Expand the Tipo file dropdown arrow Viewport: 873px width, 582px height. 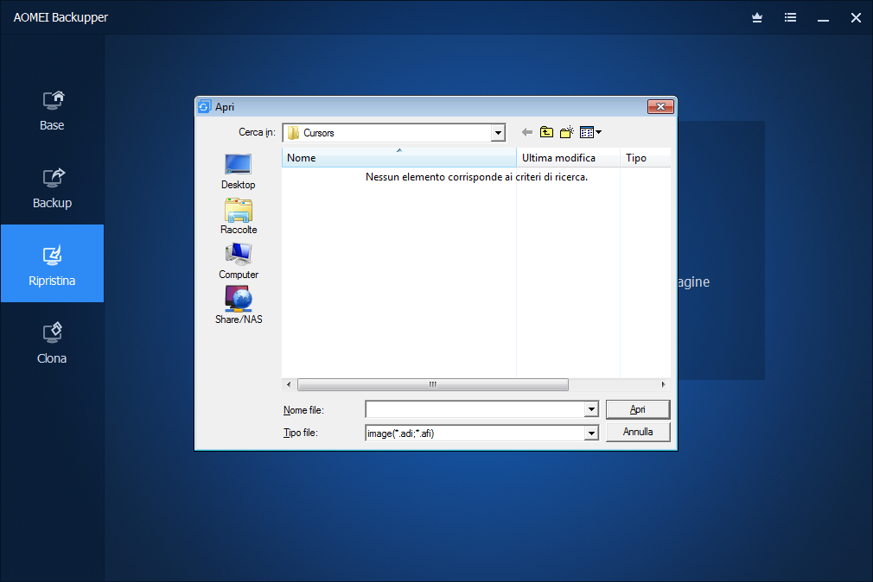pos(591,433)
